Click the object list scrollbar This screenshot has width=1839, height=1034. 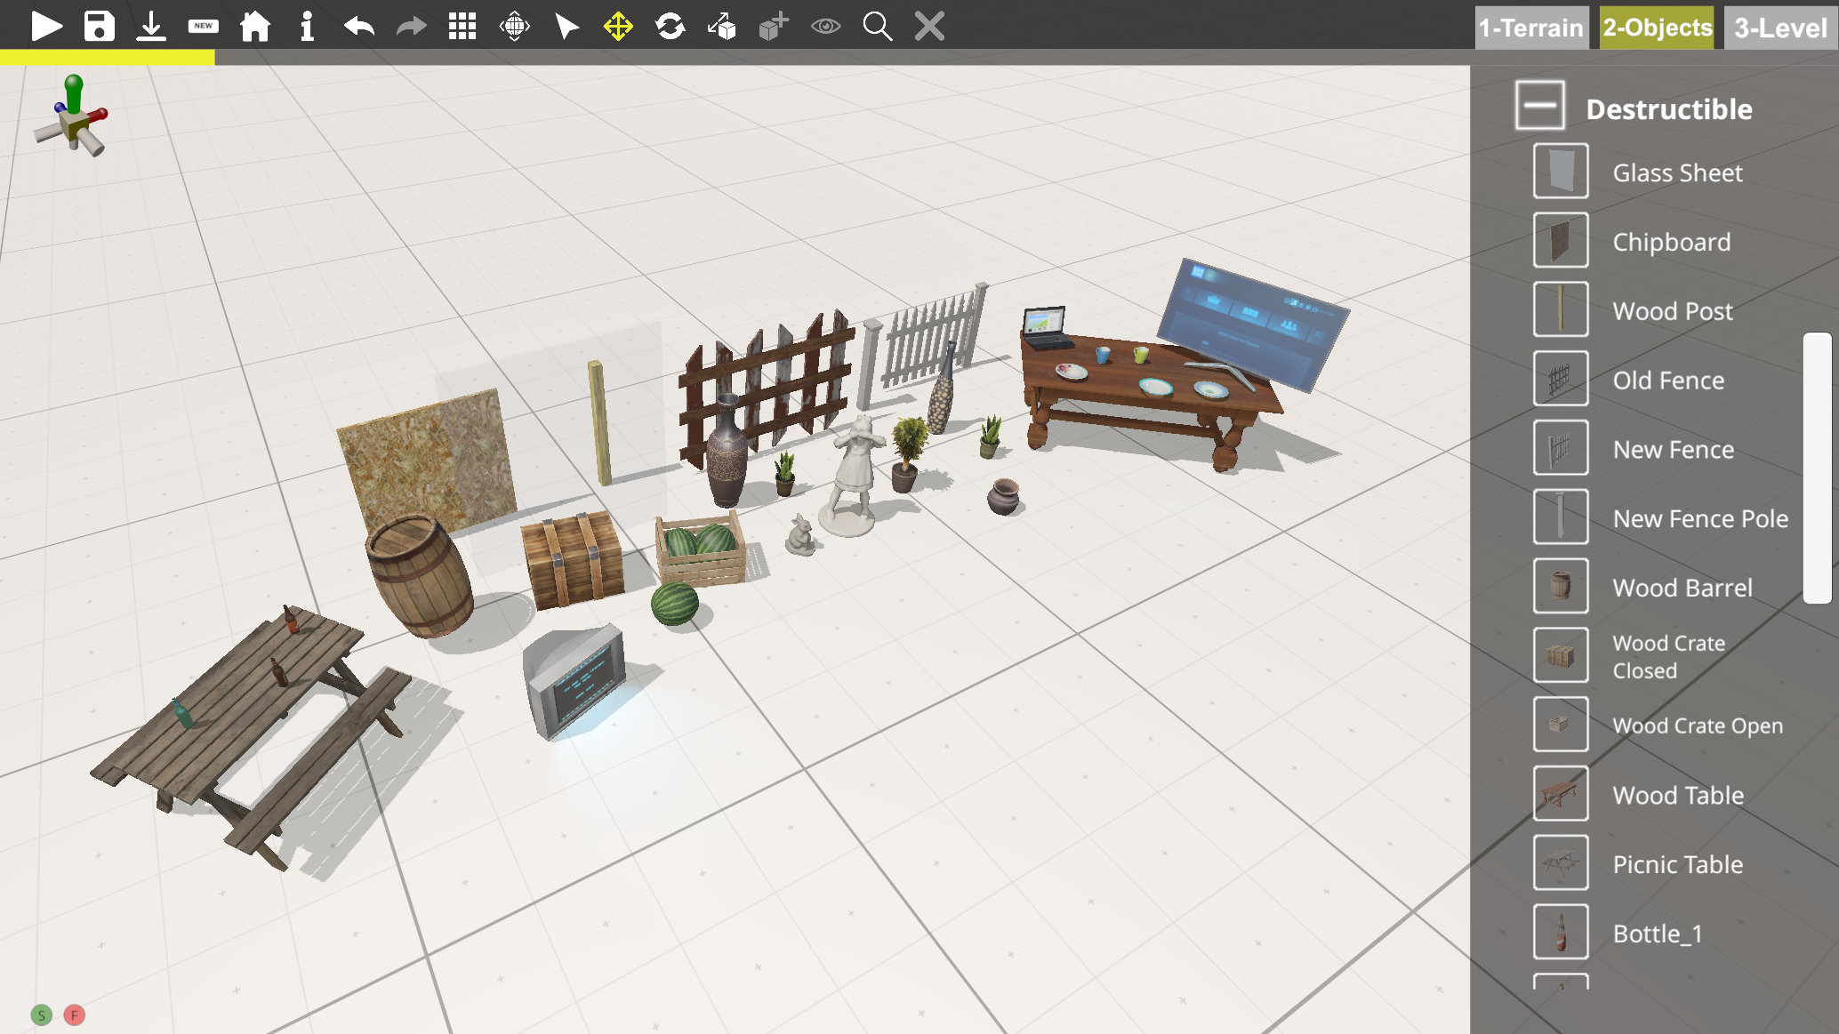tap(1817, 468)
